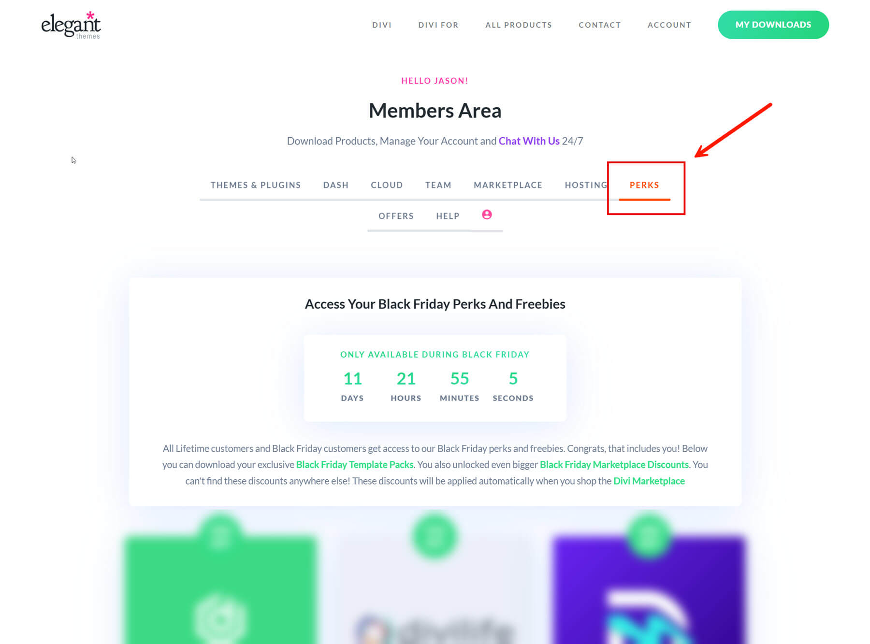Screen dimensions: 870x644
Task: Open the Team tab
Action: (x=438, y=185)
